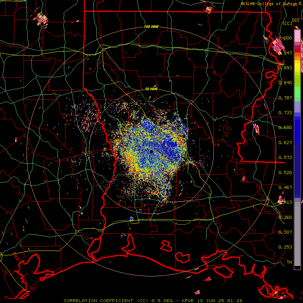Click the [CC] legend title
Viewport: 303px width, 303px height.
(288, 23)
